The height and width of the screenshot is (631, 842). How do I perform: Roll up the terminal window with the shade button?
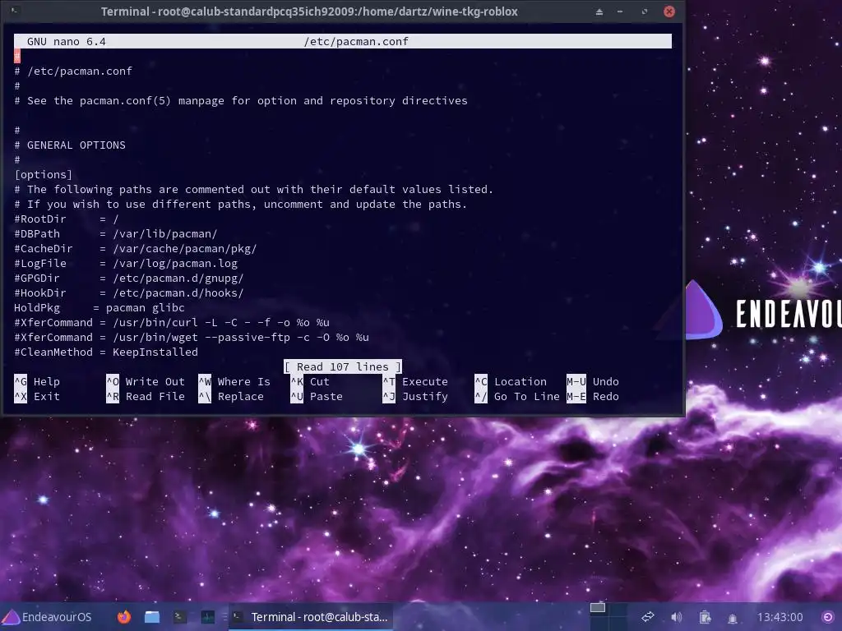click(x=599, y=12)
